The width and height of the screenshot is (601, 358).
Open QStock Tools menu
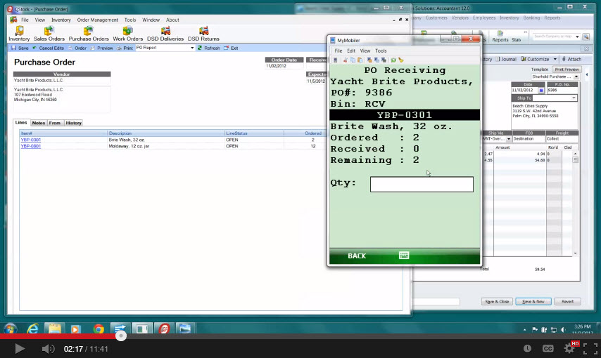tap(130, 20)
